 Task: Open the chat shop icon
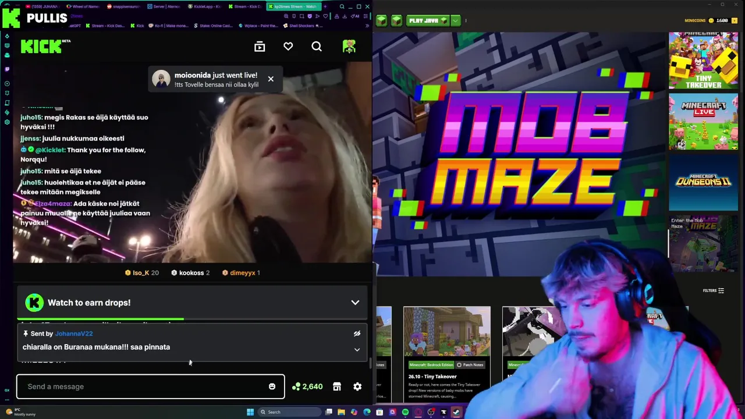336,386
